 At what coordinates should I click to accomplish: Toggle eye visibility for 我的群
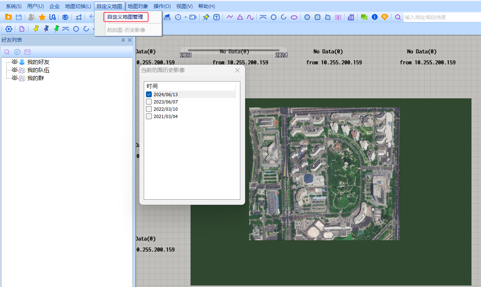point(15,78)
